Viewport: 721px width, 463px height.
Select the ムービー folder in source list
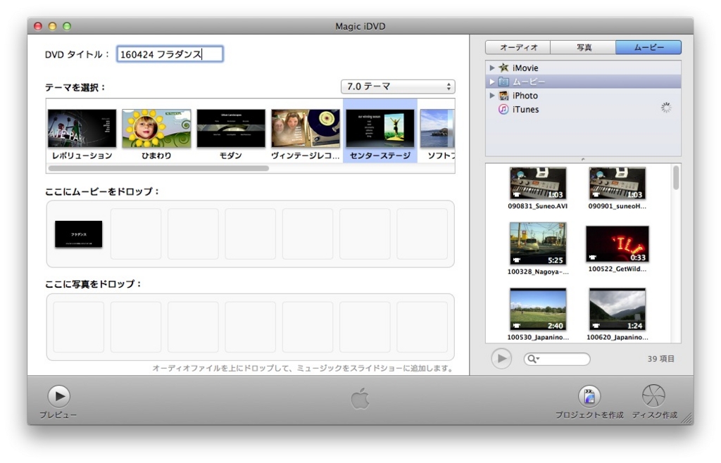[583, 82]
